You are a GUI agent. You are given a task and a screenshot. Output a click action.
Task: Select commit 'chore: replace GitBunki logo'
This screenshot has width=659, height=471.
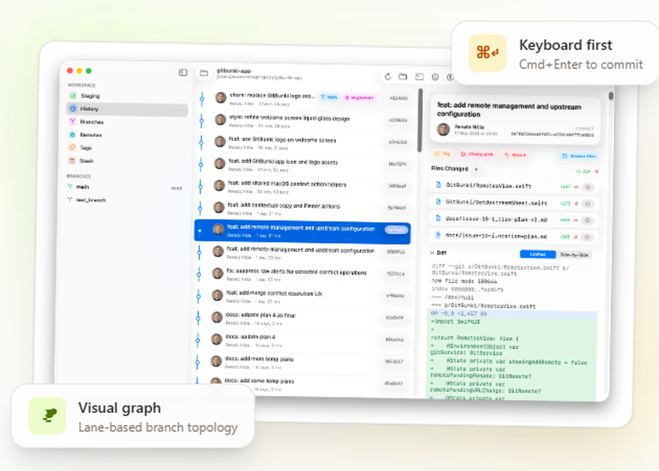tap(303, 98)
